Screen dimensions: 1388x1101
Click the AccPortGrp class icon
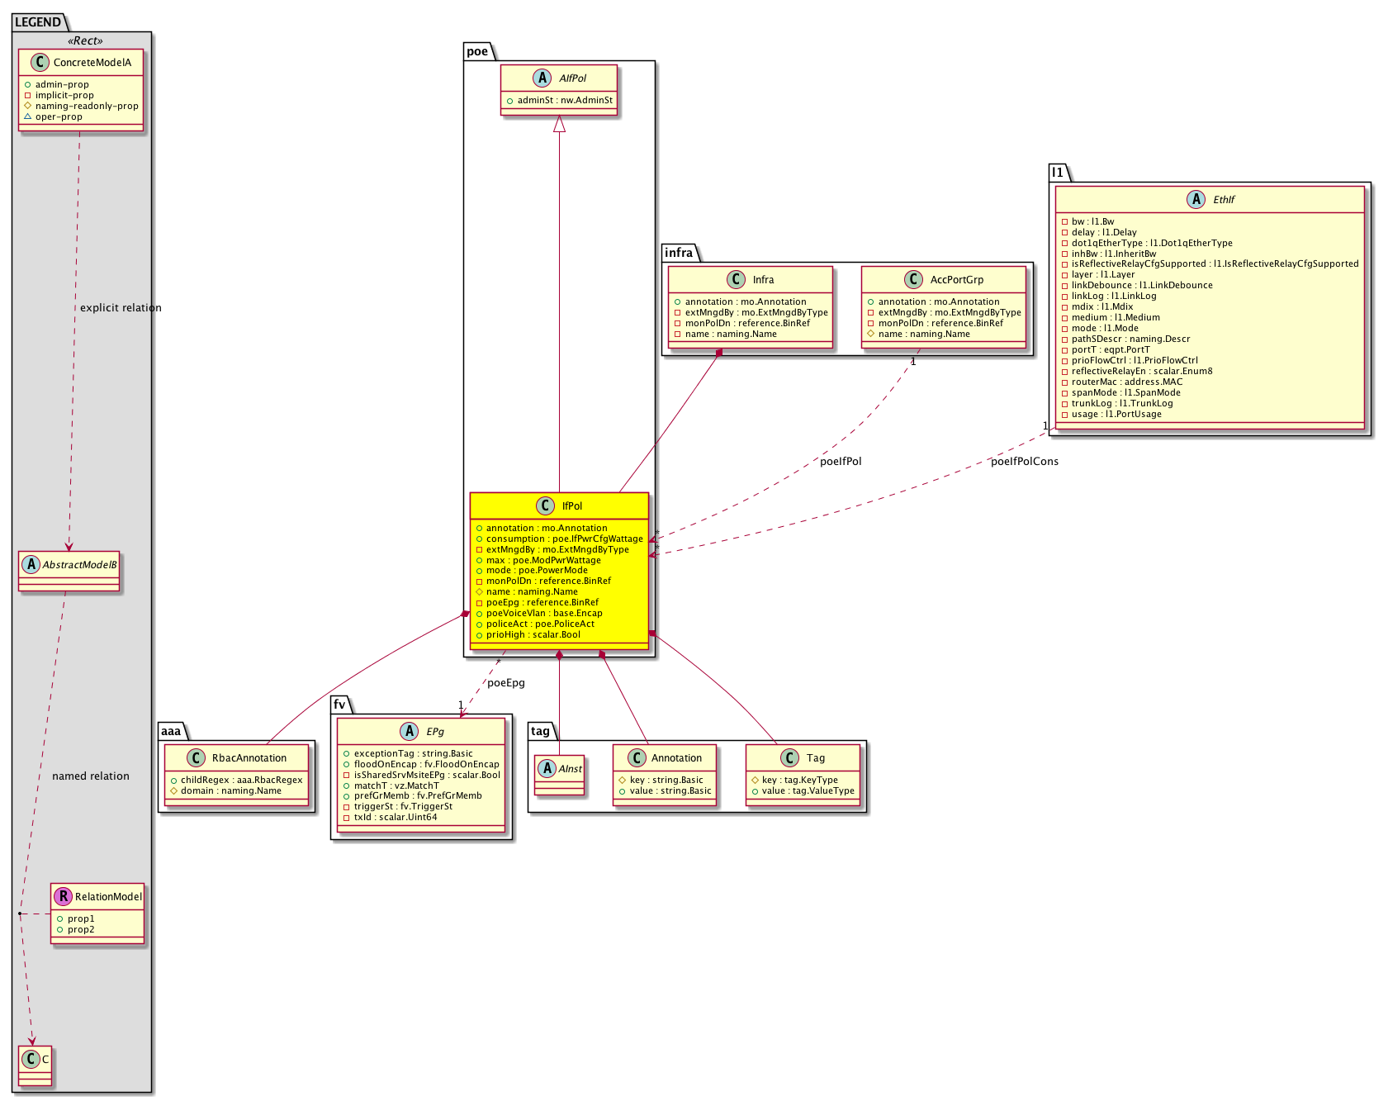[x=913, y=279]
